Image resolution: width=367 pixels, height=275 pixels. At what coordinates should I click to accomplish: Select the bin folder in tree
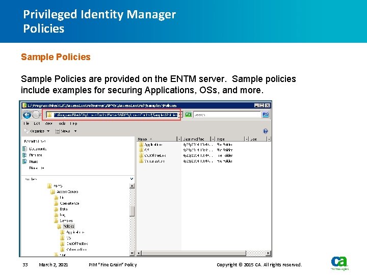(61, 198)
